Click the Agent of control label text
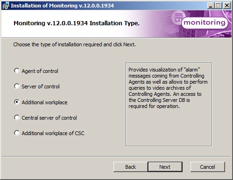 40,71
